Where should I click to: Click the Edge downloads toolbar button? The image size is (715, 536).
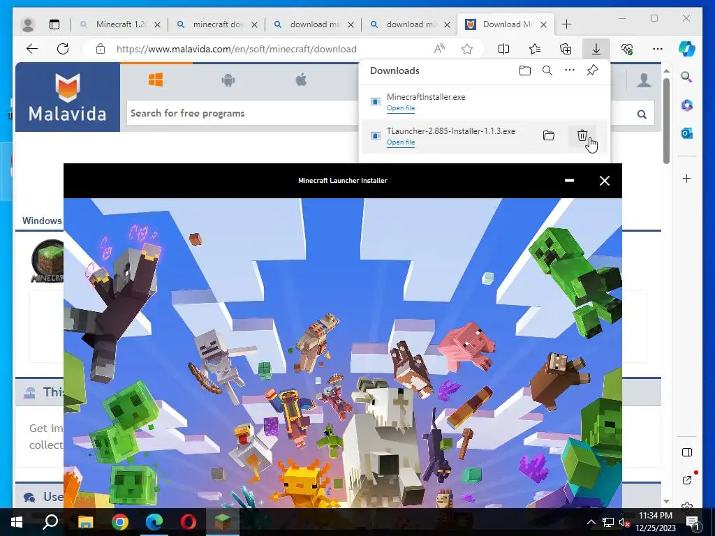(x=596, y=49)
